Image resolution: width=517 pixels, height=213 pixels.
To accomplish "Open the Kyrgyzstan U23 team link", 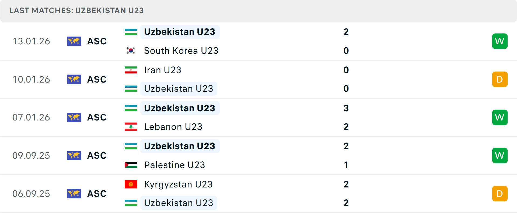I will 178,184.
